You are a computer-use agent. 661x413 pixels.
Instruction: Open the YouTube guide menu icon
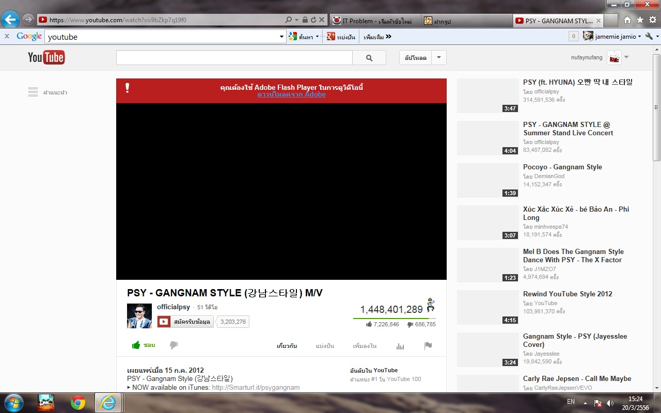[33, 92]
